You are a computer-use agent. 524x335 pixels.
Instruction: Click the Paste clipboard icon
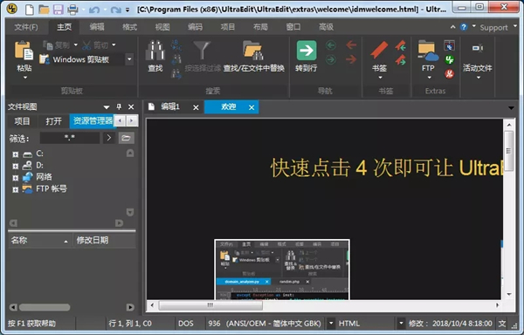tap(24, 51)
